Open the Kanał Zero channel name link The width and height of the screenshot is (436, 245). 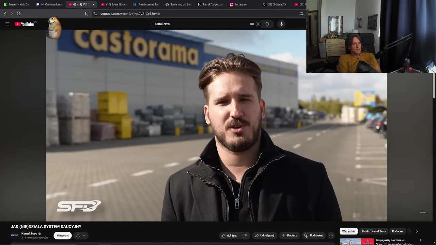29,233
